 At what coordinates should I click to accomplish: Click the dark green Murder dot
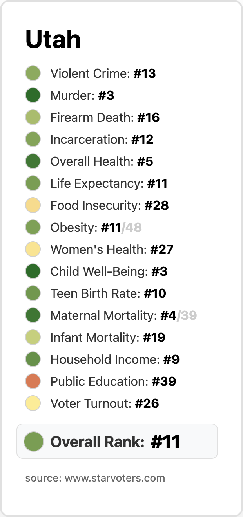[33, 95]
